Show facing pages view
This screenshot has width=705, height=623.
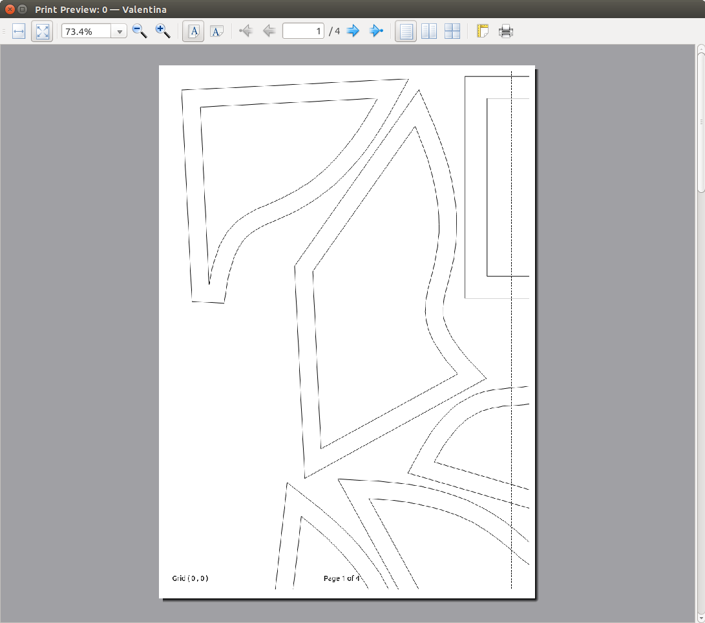pos(429,32)
